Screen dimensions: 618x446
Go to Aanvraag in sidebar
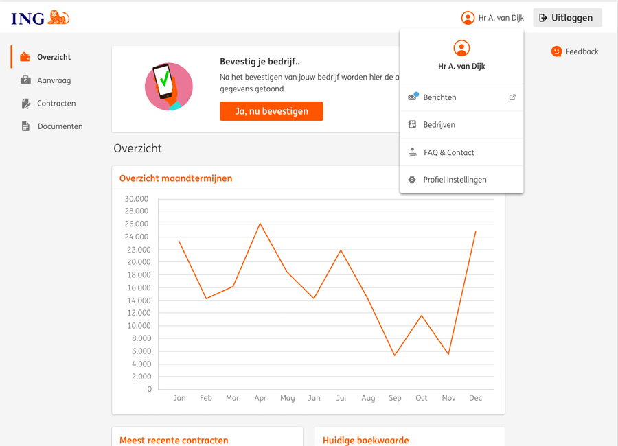pos(54,80)
